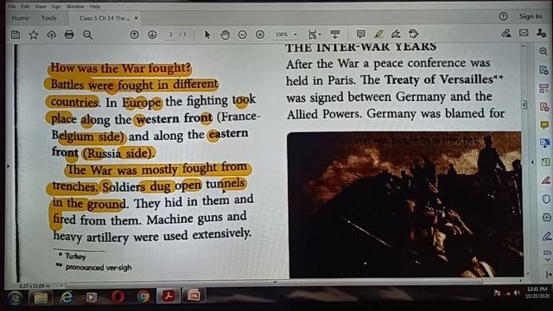This screenshot has height=311, width=553.
Task: Click the footnote 'pronounced ver-sigh'
Action: (99, 267)
